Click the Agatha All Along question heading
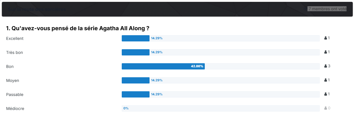 click(78, 28)
